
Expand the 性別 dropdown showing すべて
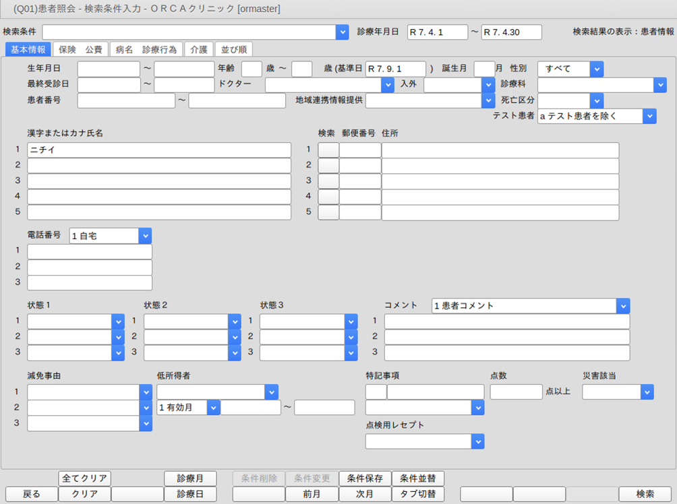point(596,69)
